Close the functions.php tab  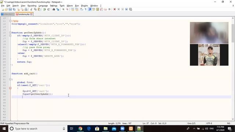[31, 14]
